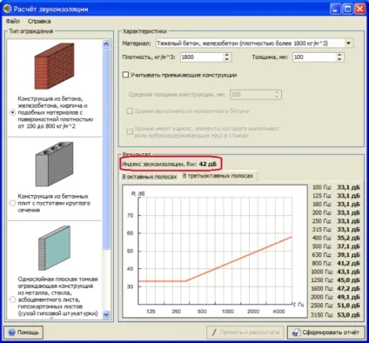Choose concrete, brick construction radio button

tap(12, 112)
